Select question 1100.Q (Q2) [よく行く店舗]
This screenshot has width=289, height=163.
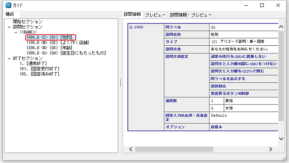(x=57, y=43)
